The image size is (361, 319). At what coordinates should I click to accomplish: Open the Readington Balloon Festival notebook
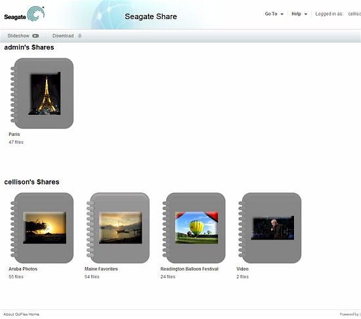(x=194, y=228)
